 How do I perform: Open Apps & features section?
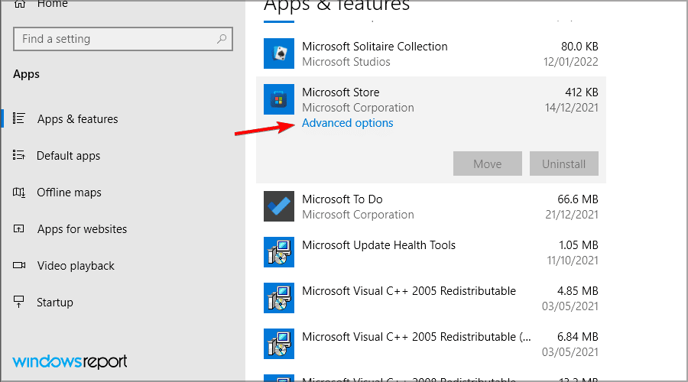point(77,119)
